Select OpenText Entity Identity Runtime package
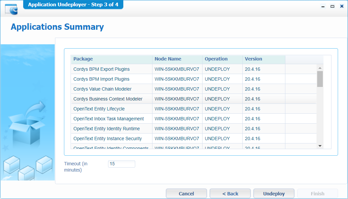The height and width of the screenshot is (199, 348). [x=106, y=129]
